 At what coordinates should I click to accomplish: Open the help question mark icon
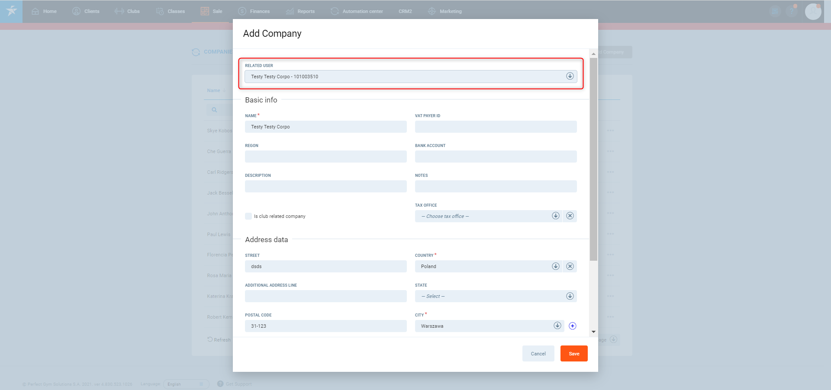click(792, 12)
